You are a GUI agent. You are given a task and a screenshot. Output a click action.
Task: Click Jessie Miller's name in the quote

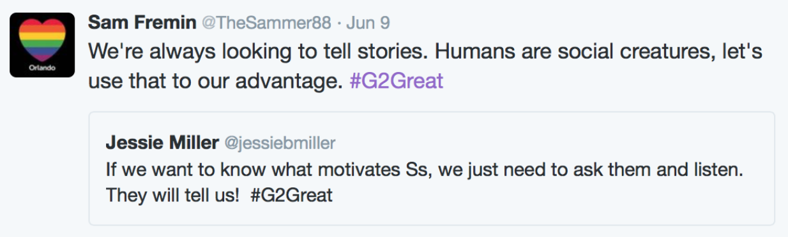pos(162,143)
